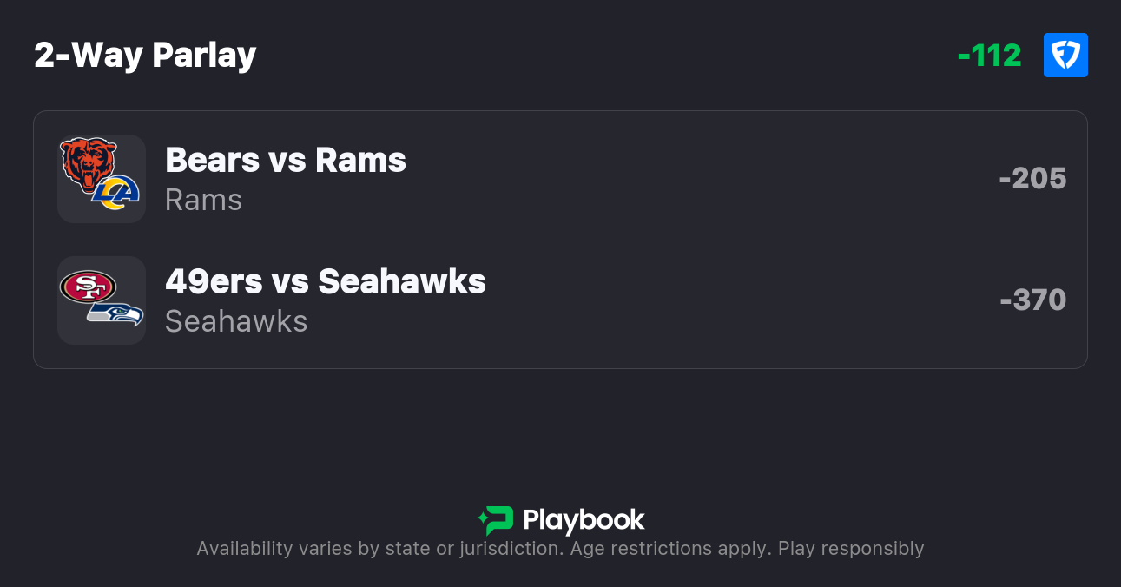1121x587 pixels.
Task: Select the green -112 parlay odds
Action: [989, 56]
